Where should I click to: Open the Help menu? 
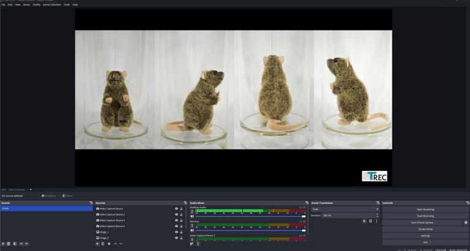pyautogui.click(x=75, y=5)
